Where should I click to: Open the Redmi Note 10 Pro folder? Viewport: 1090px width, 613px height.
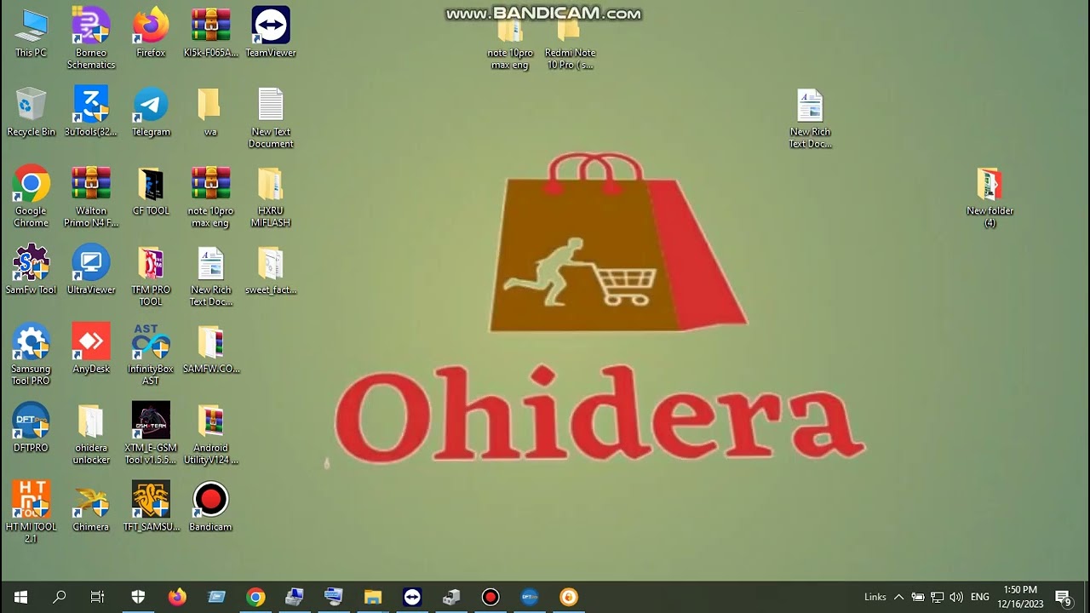(570, 46)
